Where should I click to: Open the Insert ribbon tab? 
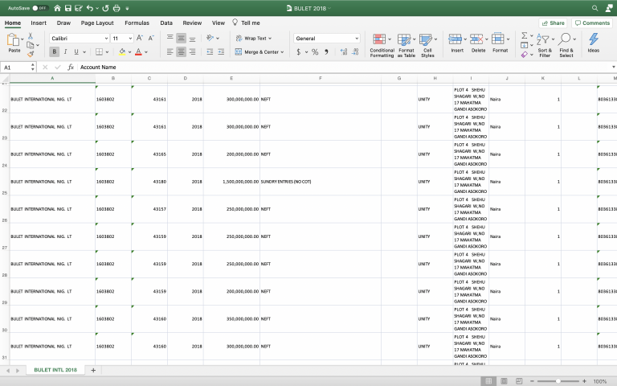(39, 23)
